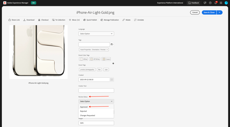
Task: Open the help question mark icon
Action: [x=210, y=3]
